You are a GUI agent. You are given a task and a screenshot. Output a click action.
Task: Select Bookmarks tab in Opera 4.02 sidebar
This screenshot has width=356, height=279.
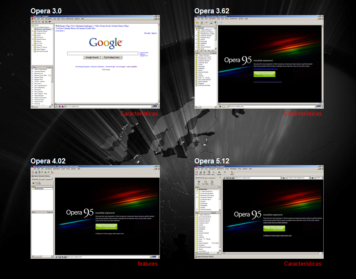coord(35,179)
